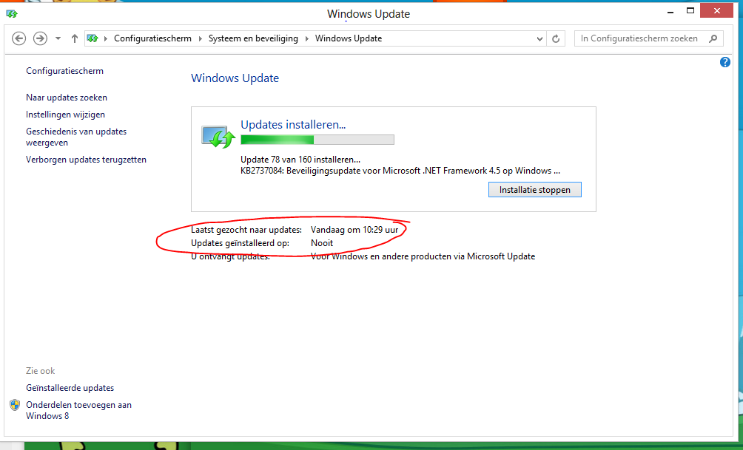
Task: Click Verborgen updates terugzetten
Action: (87, 160)
